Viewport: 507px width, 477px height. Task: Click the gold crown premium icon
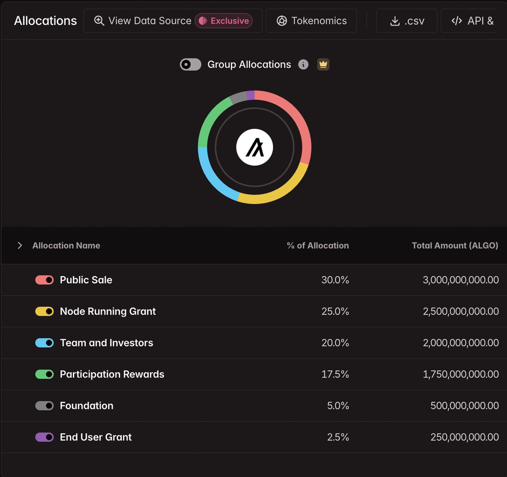click(x=323, y=65)
